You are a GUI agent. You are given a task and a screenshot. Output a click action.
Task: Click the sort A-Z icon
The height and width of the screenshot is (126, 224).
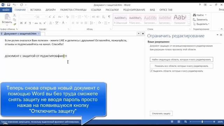(104, 17)
